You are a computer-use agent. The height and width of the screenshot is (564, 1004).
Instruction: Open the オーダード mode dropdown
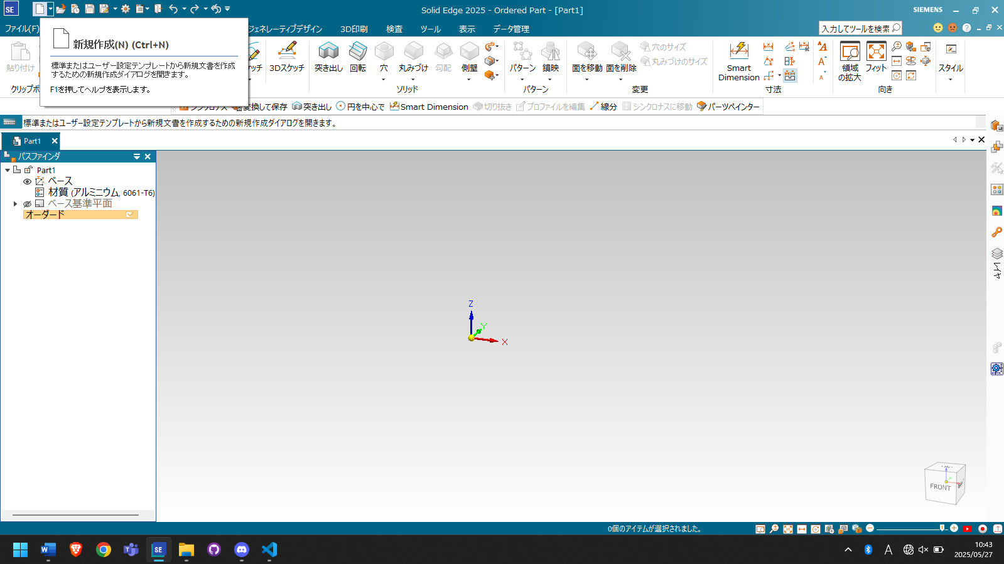click(x=130, y=215)
